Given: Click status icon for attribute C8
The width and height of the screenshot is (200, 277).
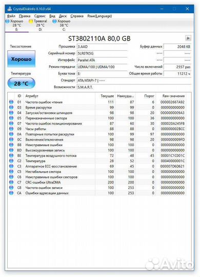Looking at the screenshot, I should [x=11, y=188].
